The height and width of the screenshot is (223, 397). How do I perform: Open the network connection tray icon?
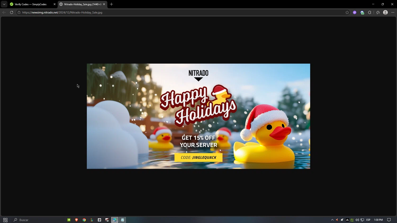coord(362,220)
